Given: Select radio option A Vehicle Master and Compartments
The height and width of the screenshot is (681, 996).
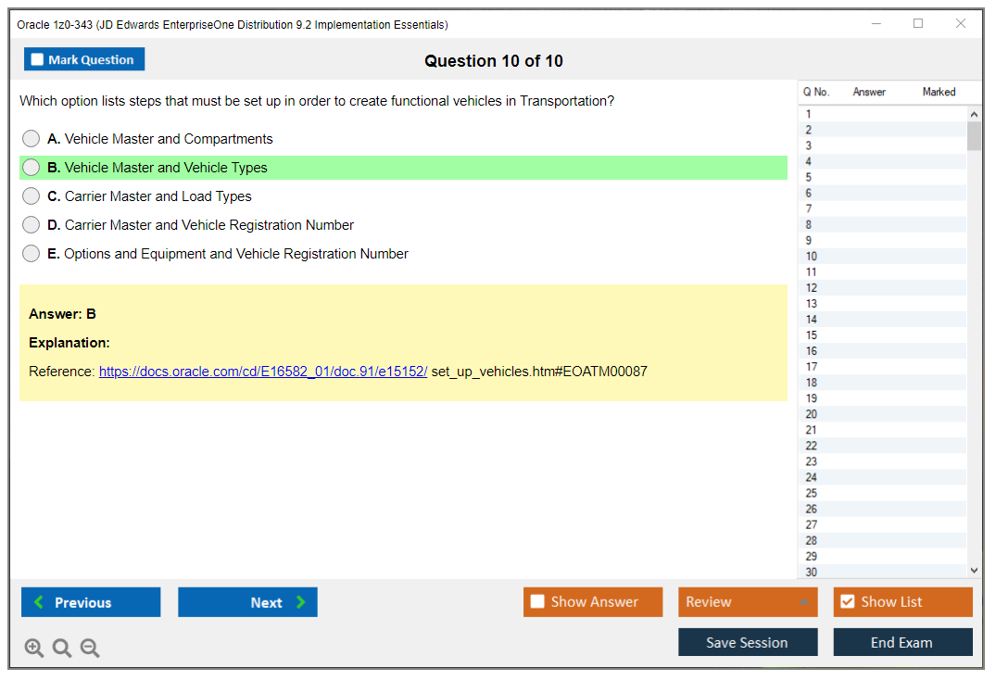Looking at the screenshot, I should [x=31, y=138].
